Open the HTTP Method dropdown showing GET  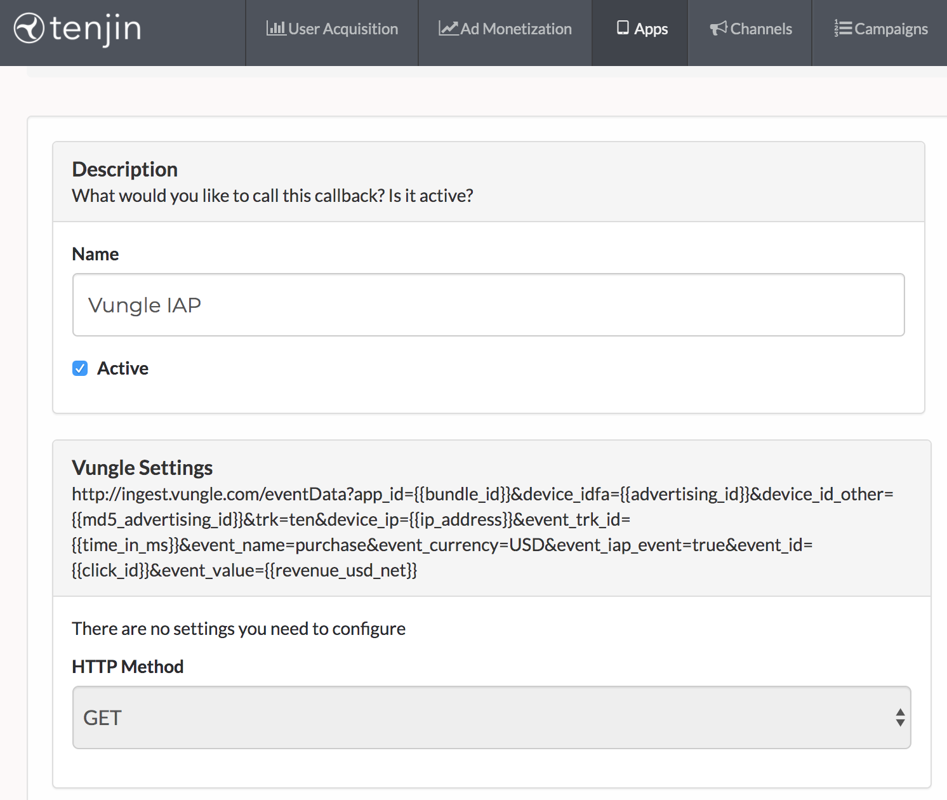[492, 717]
